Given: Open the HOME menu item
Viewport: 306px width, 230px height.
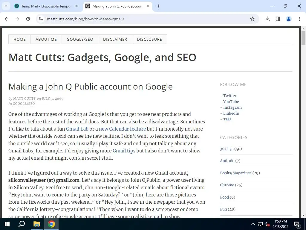Looking at the screenshot, I should [19, 39].
